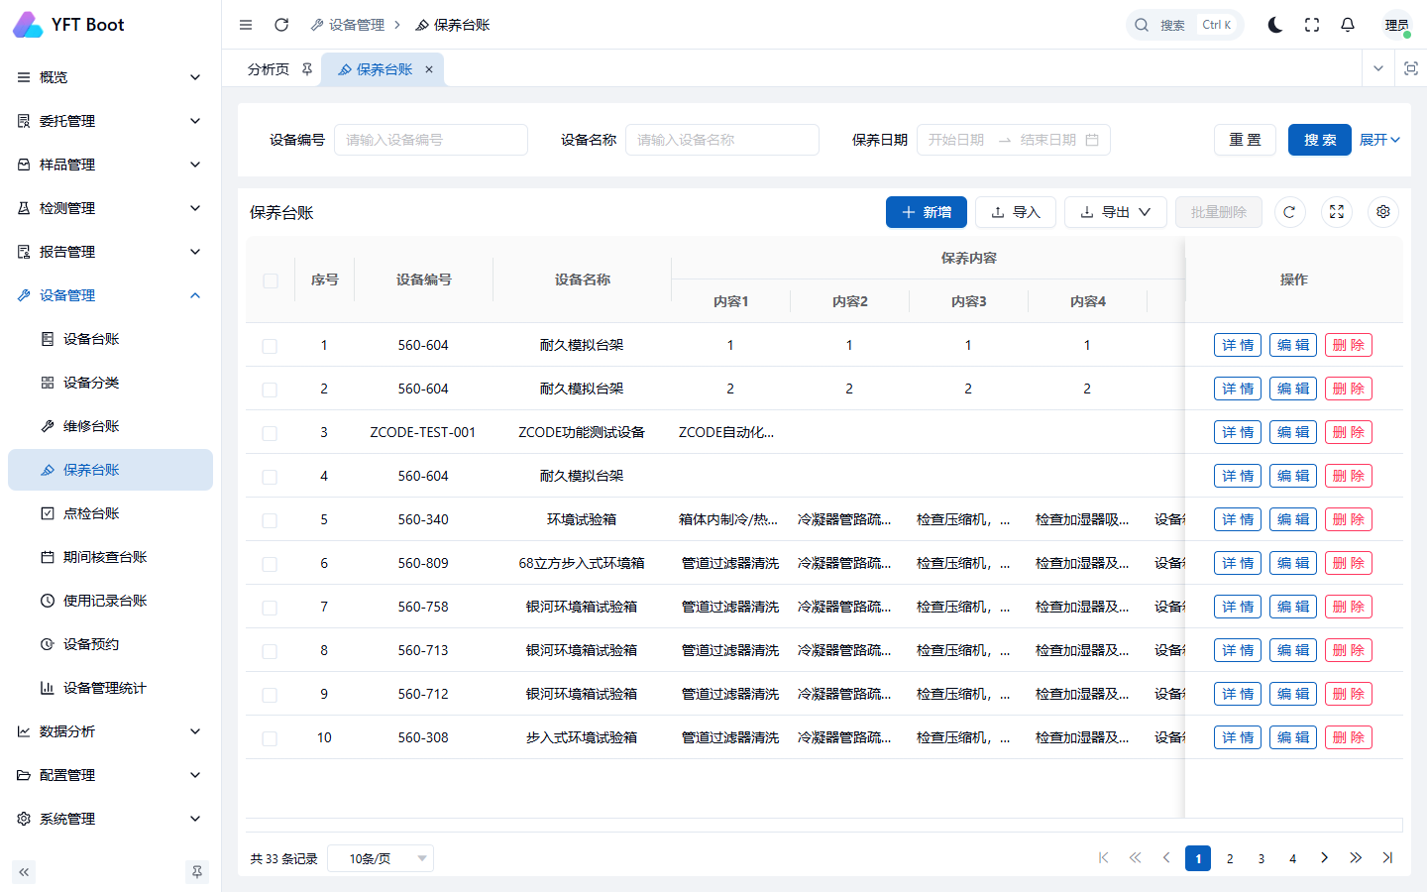Tick the checkbox for 560-340 row
The image size is (1427, 892).
coord(270,520)
